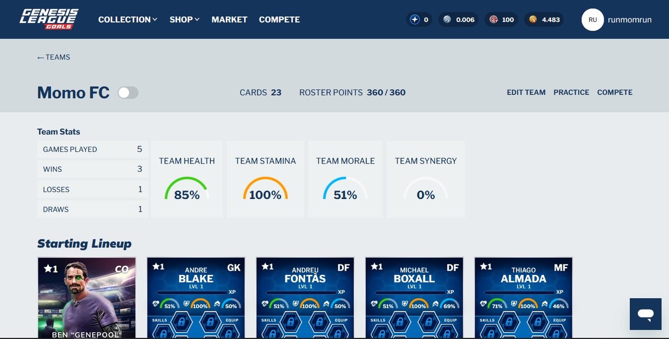This screenshot has height=339, width=669.
Task: Open the Ben "Genepool" coach card
Action: (x=87, y=298)
